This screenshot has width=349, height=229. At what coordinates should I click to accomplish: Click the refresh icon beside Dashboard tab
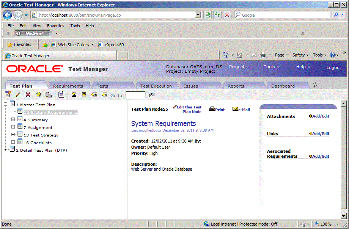(x=315, y=85)
